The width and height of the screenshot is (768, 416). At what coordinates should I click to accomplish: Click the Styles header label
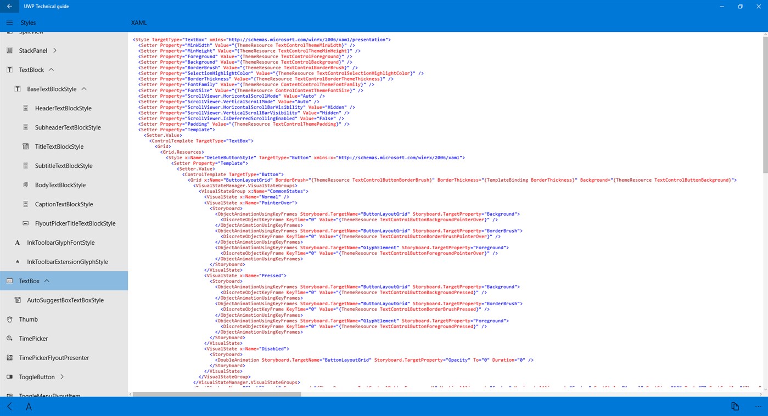(28, 23)
